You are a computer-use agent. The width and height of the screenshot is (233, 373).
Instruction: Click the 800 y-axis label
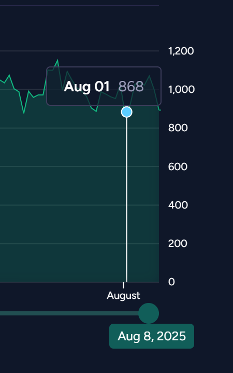point(178,128)
